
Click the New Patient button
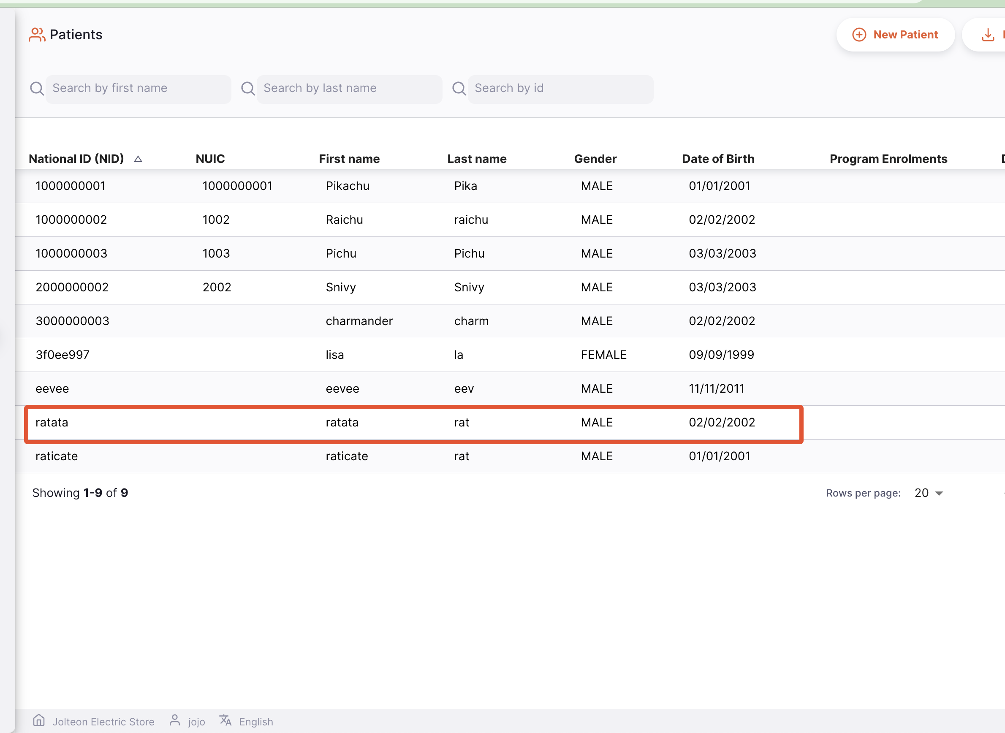click(895, 34)
